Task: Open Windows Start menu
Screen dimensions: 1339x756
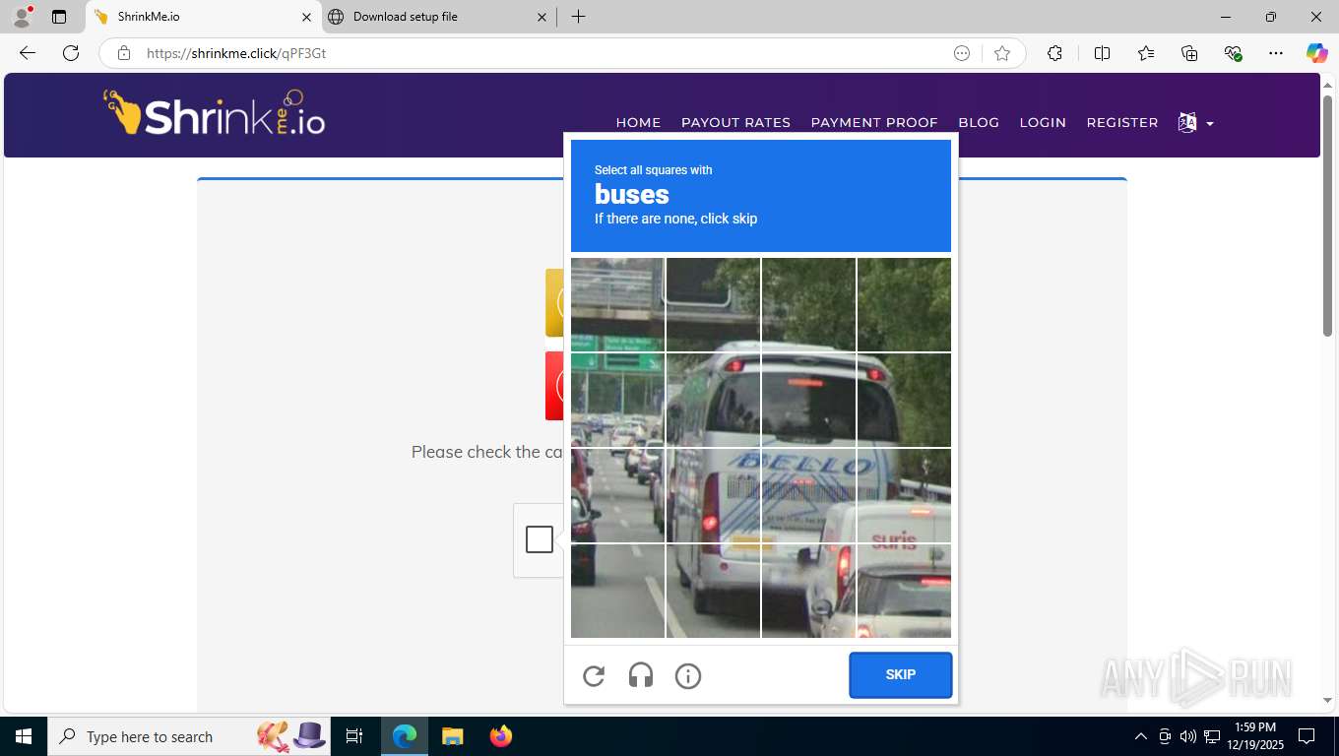Action: click(24, 736)
